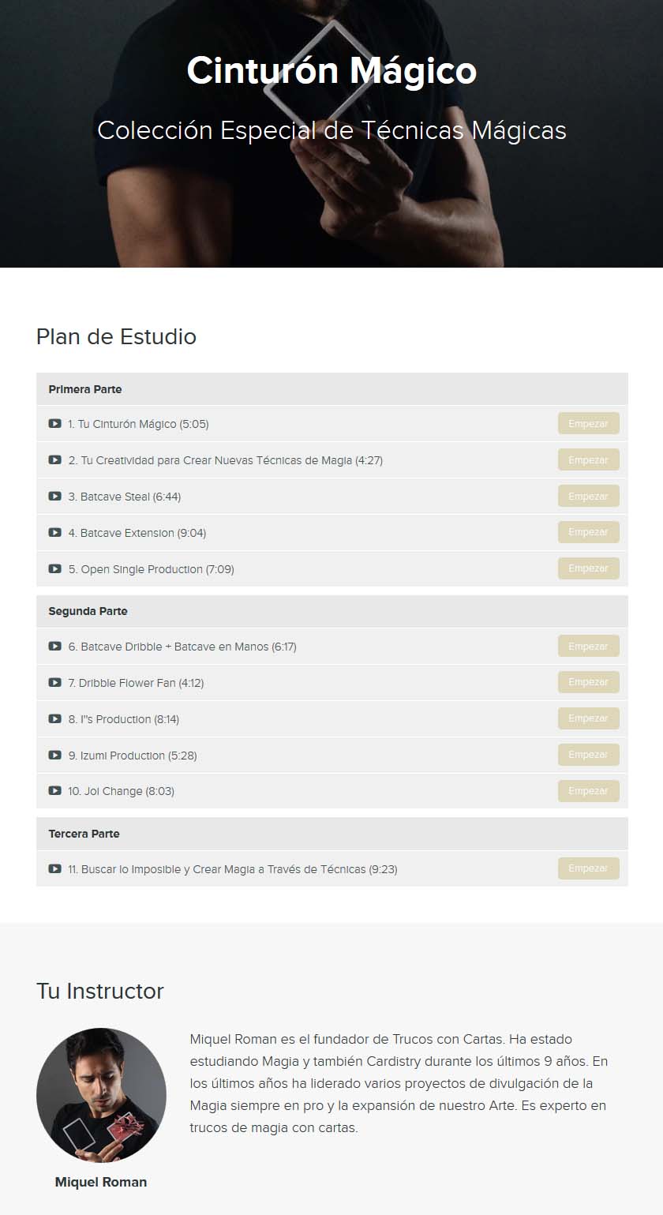Image resolution: width=663 pixels, height=1215 pixels.
Task: Click video icon for Batcave Steal lesson
Action: (x=54, y=497)
